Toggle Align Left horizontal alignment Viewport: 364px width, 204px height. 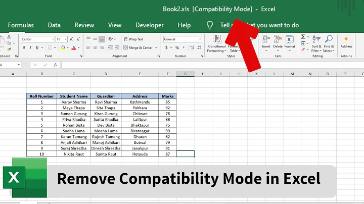coord(88,47)
